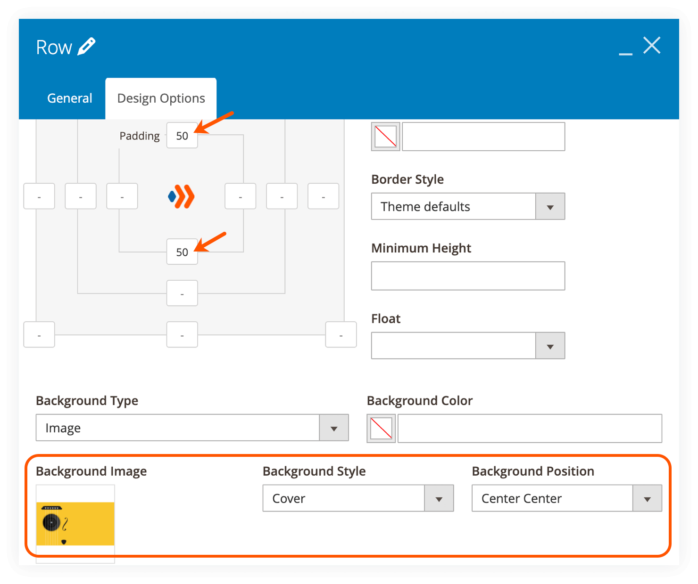The image size is (698, 584).
Task: Focus the Minimum Height input field
Action: (x=467, y=276)
